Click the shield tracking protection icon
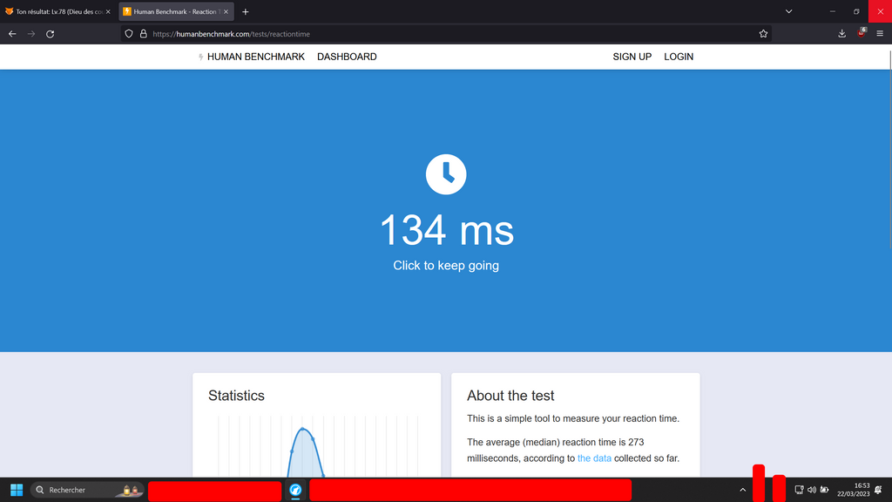Image resolution: width=892 pixels, height=502 pixels. click(x=129, y=34)
